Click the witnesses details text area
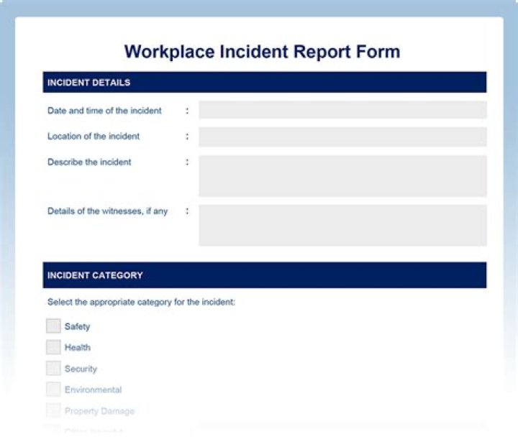 point(342,225)
